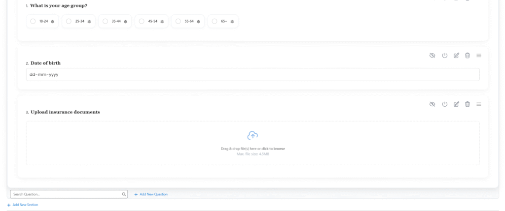This screenshot has width=505, height=211.
Task: Click power icon on Upload insurance documents
Action: point(444,104)
